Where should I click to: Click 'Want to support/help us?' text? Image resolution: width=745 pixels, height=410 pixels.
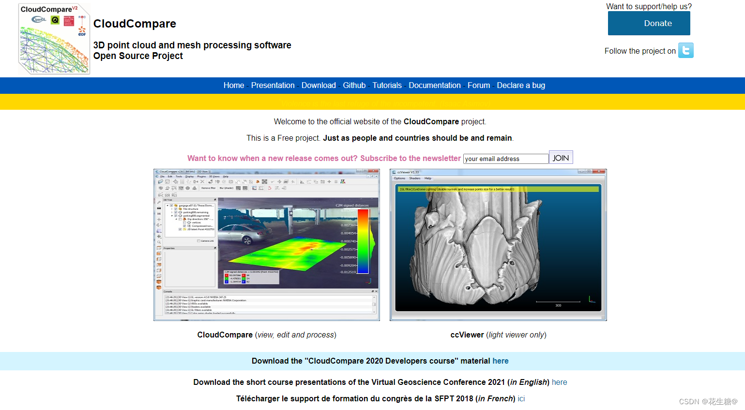coord(649,6)
